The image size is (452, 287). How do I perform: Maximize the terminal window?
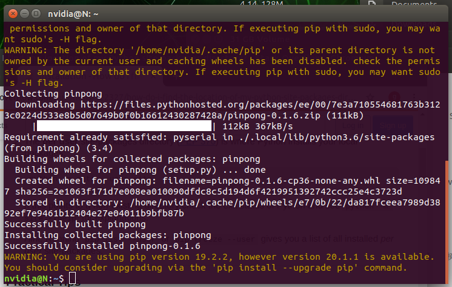[x=36, y=13]
